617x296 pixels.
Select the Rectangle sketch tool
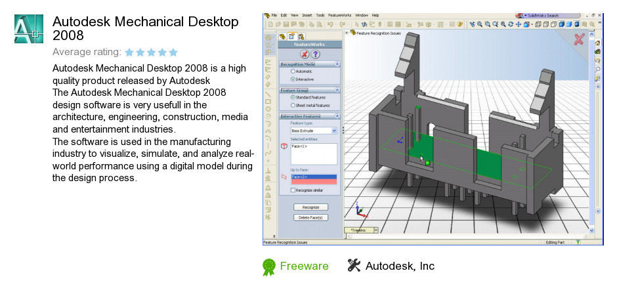tap(268, 102)
